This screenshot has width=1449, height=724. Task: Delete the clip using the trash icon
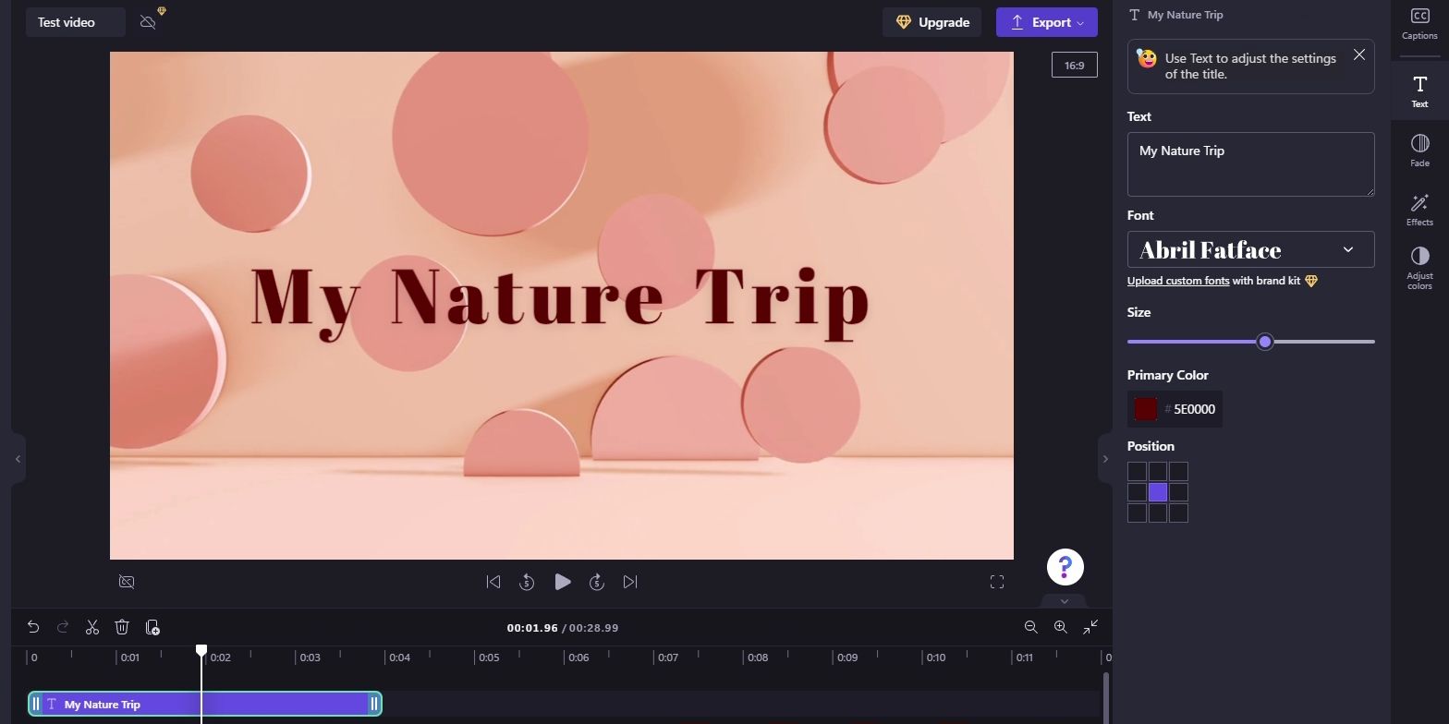[122, 628]
